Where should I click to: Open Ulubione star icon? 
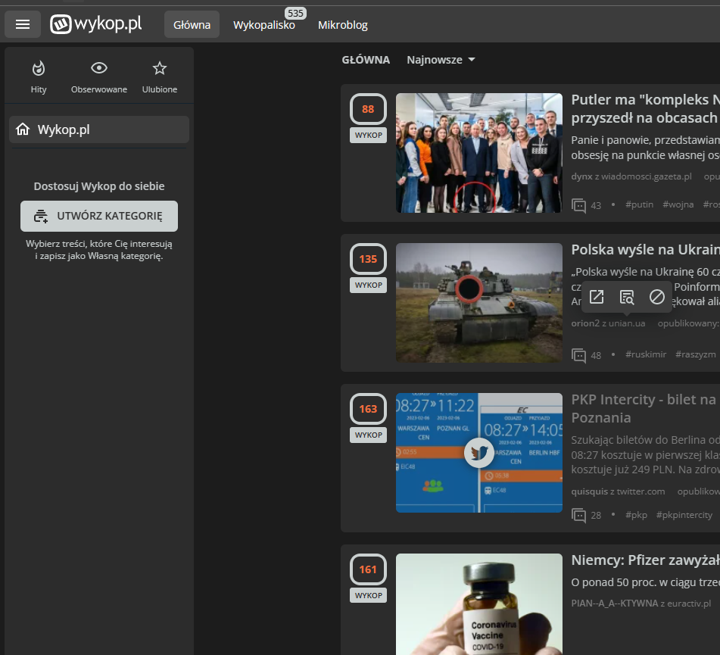[x=160, y=69]
